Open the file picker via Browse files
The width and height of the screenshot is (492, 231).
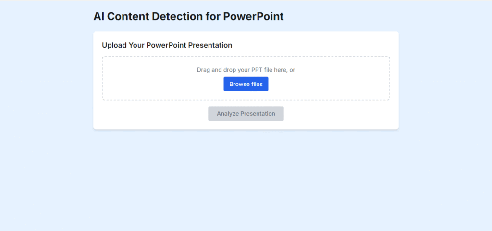coord(246,84)
